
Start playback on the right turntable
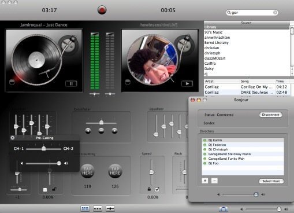(187, 84)
